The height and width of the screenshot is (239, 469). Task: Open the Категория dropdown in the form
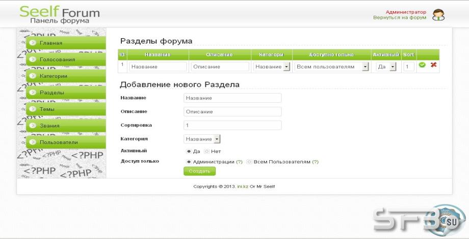[x=202, y=139]
